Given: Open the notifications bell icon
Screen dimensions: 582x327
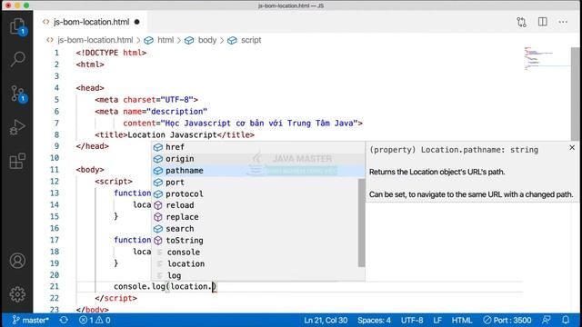Looking at the screenshot, I should click(x=566, y=320).
